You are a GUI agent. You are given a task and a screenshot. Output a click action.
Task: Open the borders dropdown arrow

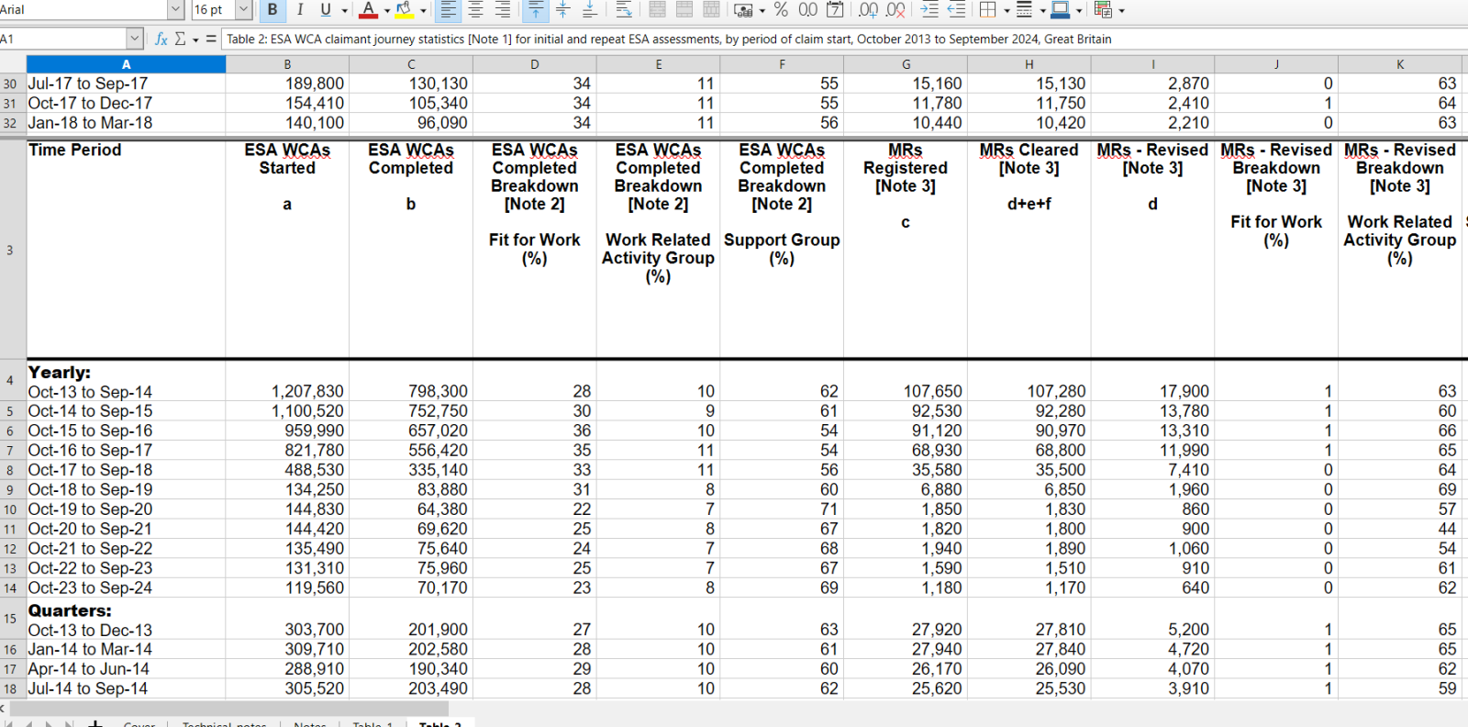point(1006,11)
